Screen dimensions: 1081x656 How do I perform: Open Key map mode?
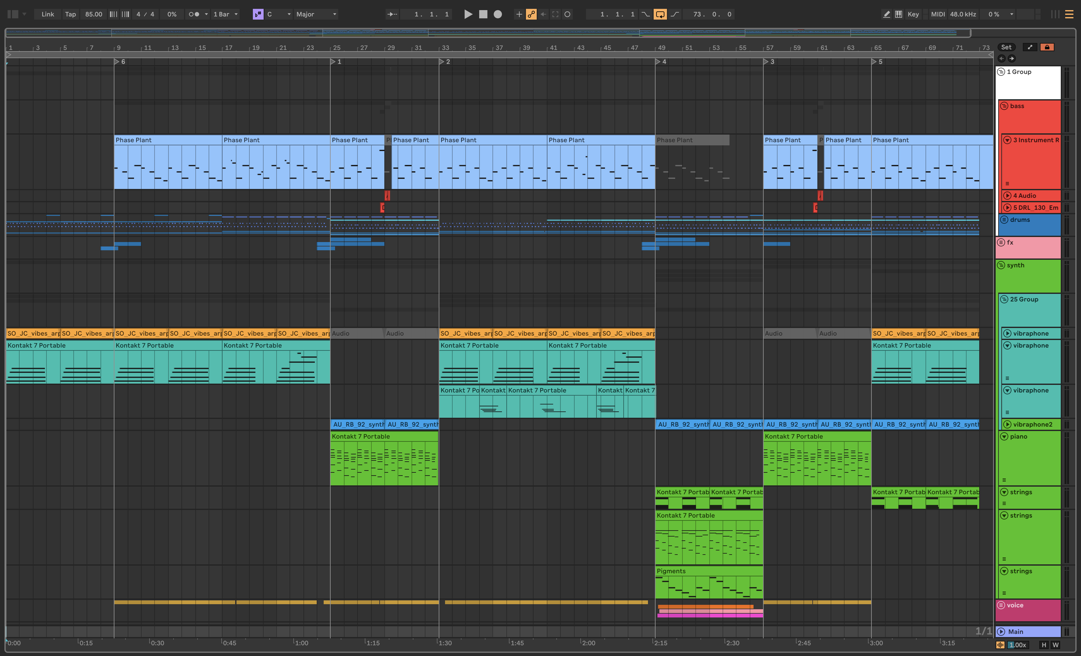(913, 14)
